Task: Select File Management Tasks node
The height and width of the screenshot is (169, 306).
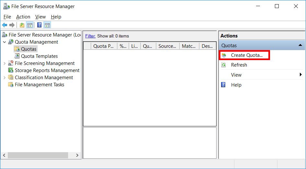Action: pyautogui.click(x=40, y=85)
